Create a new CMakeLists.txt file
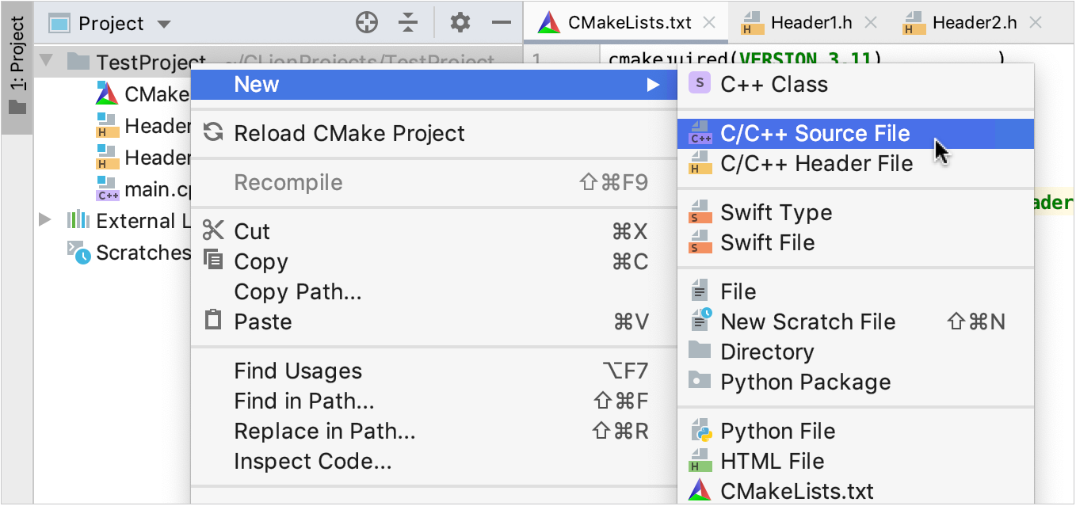This screenshot has width=1076, height=506. click(796, 490)
